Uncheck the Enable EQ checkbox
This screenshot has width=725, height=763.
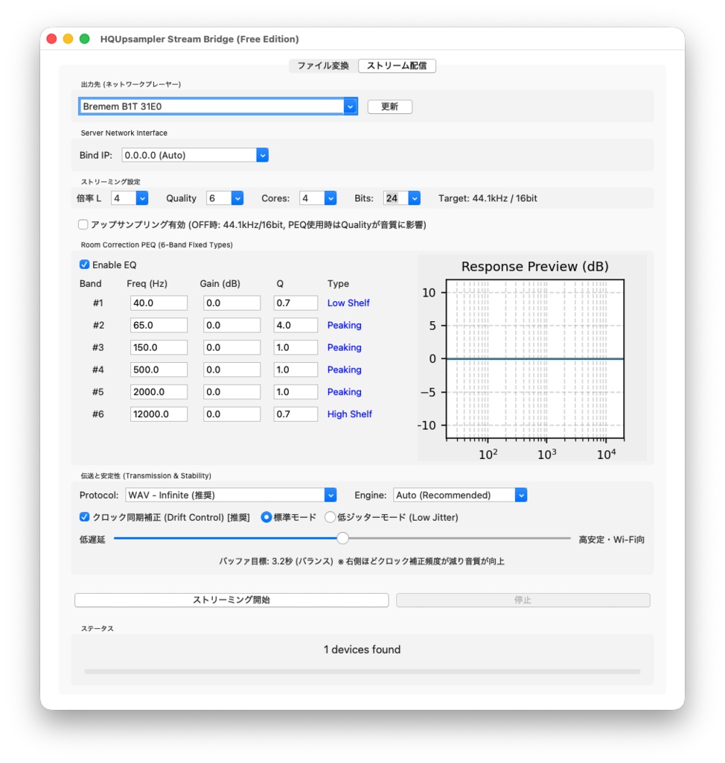[84, 265]
